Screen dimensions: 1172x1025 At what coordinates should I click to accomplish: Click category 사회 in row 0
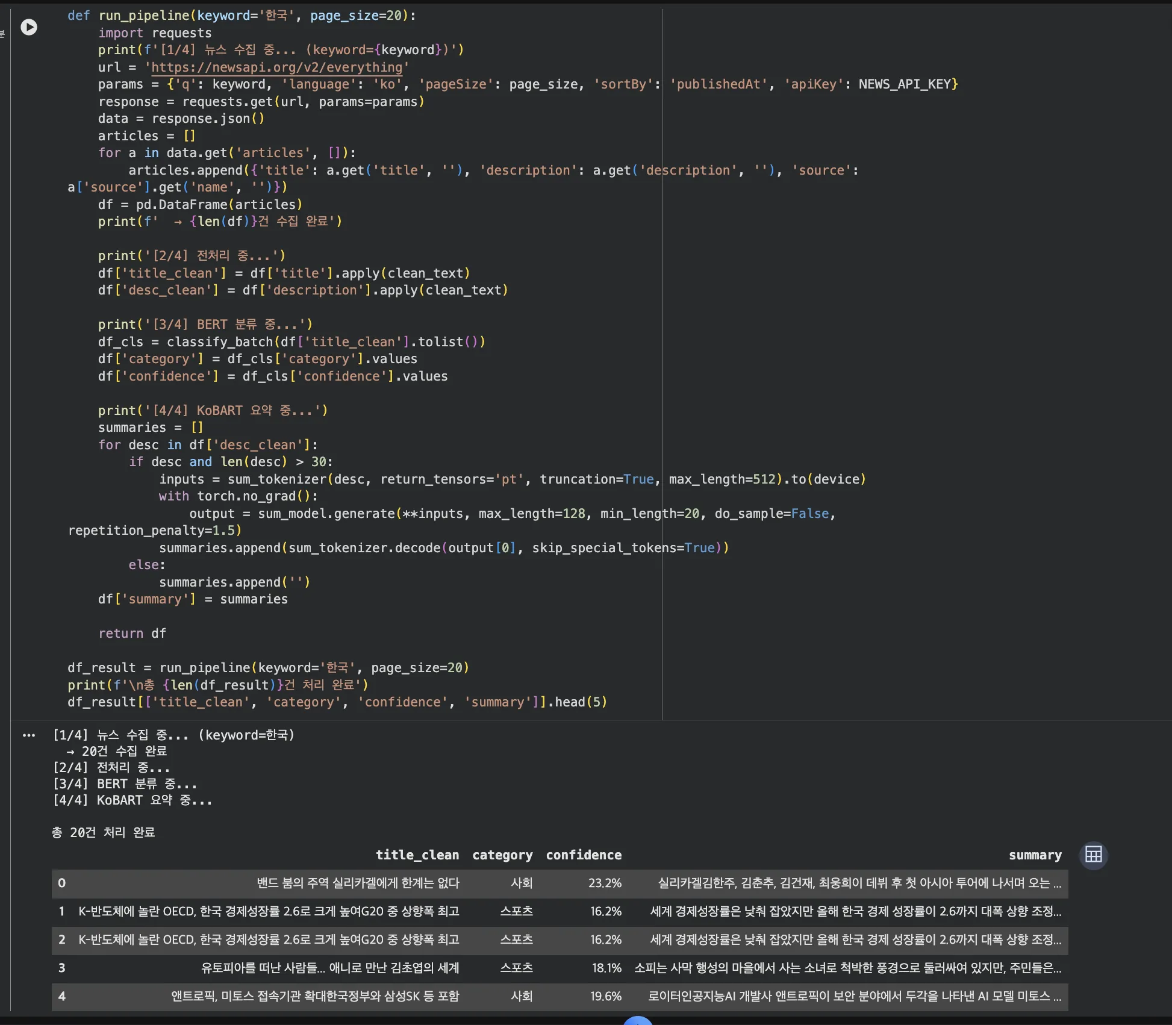pyautogui.click(x=522, y=883)
